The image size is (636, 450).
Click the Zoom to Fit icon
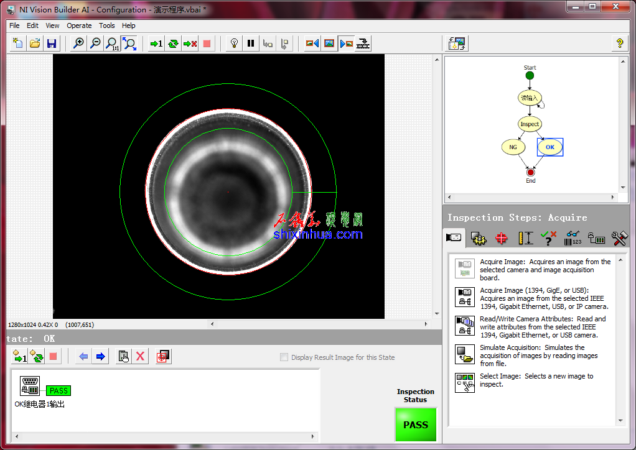pyautogui.click(x=129, y=44)
